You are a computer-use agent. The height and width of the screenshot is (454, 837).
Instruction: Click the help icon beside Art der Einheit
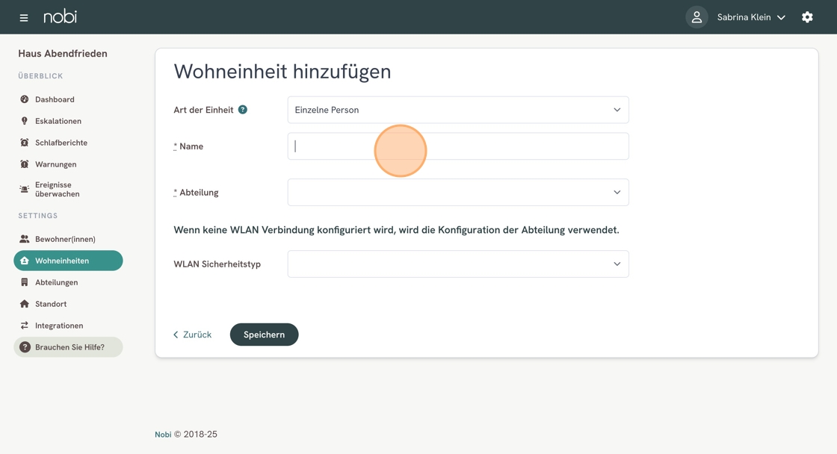(x=242, y=110)
